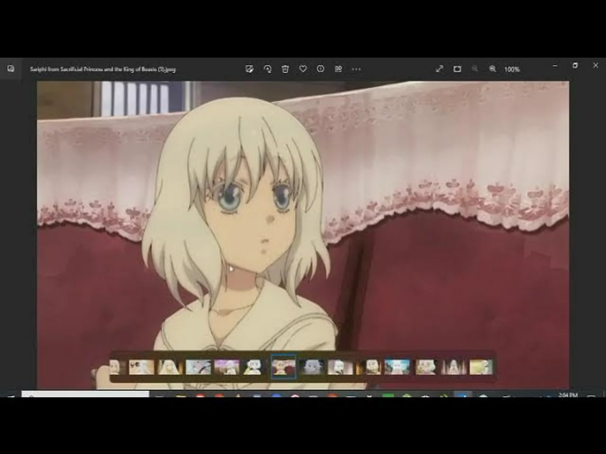Minimize the Photos window

pyautogui.click(x=555, y=66)
